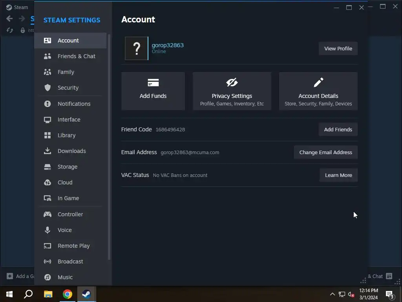402x302 pixels.
Task: Click Learn More about VAC status
Action: coord(338,175)
